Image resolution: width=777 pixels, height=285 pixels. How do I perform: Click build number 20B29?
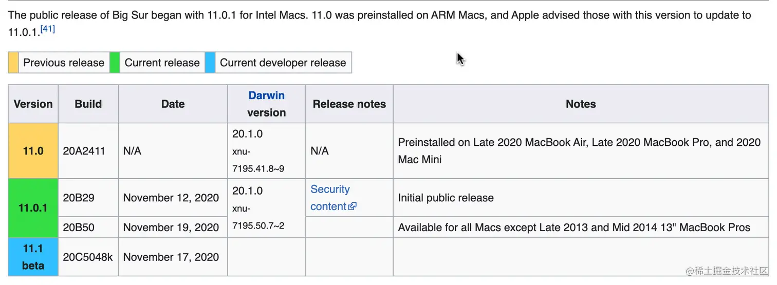point(79,198)
